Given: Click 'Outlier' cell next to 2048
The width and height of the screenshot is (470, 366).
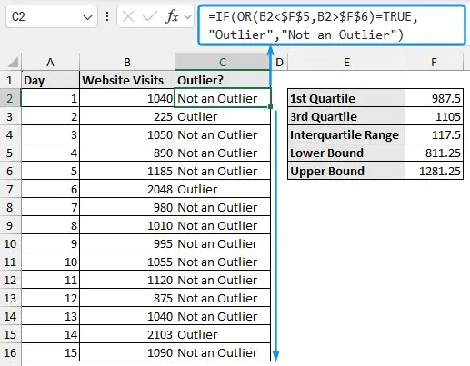Looking at the screenshot, I should 223,189.
